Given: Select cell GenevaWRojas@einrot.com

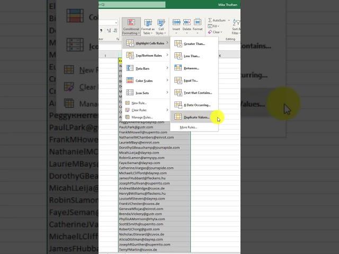Looking at the screenshot, I should coord(154,209).
